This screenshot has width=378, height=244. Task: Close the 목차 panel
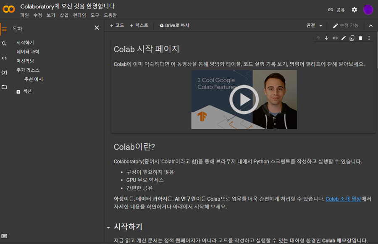click(97, 28)
